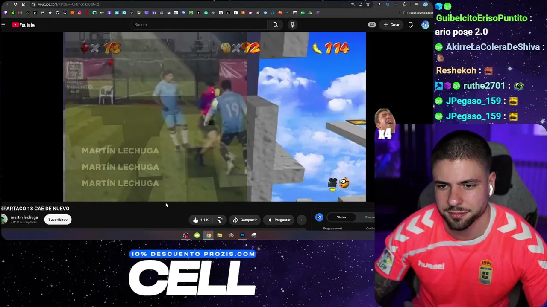547x307 pixels.
Task: Subscribe with the Suscribirse button
Action: point(58,220)
